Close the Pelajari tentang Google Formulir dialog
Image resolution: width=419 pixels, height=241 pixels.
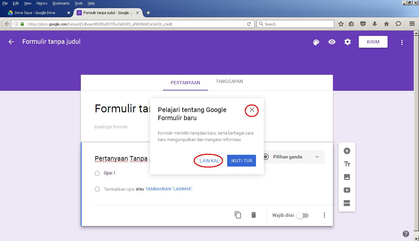252,110
